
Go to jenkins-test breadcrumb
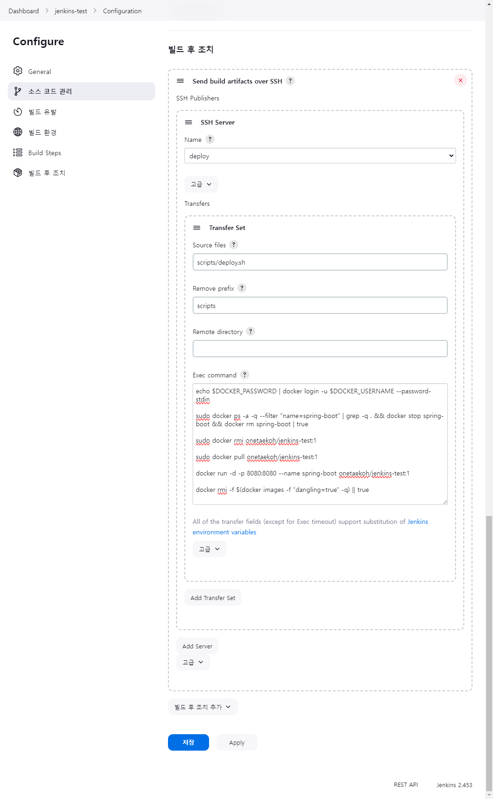(x=71, y=11)
